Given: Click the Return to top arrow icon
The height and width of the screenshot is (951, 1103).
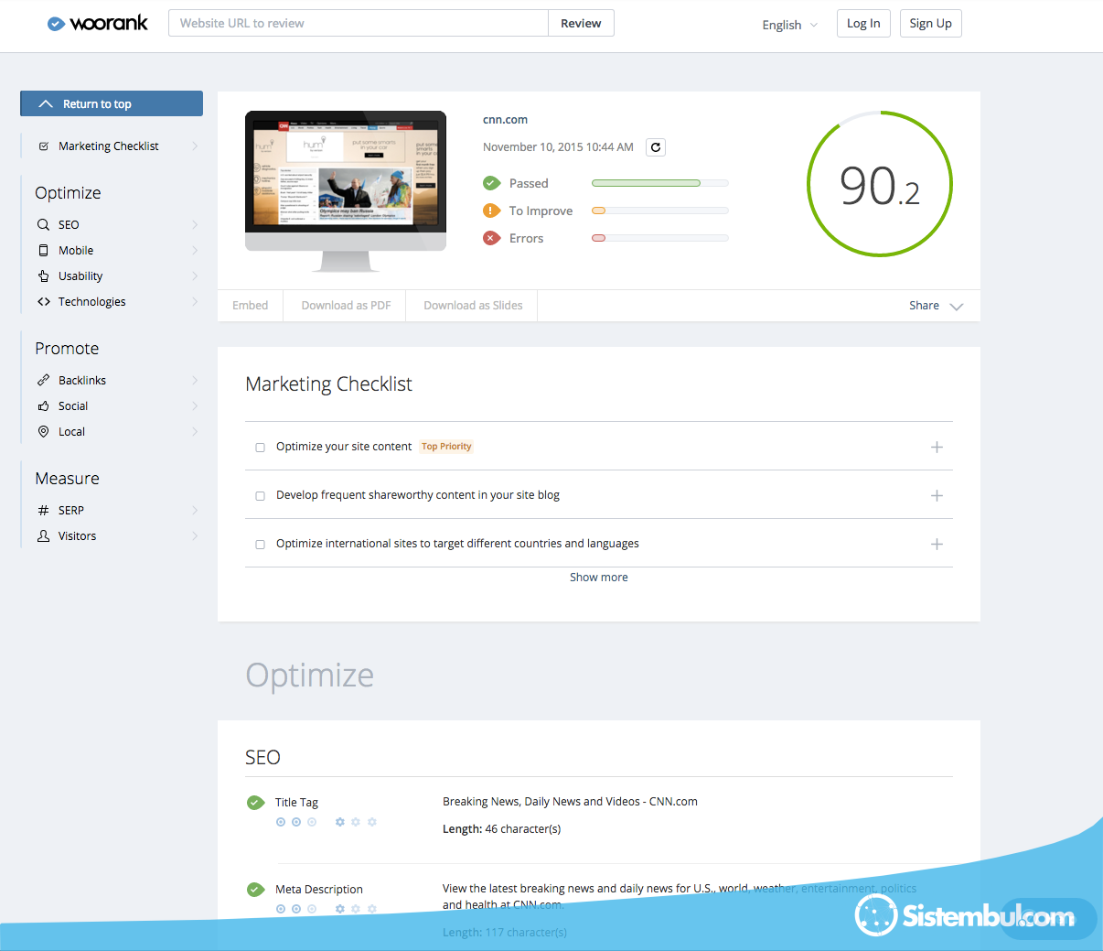Looking at the screenshot, I should coord(46,103).
